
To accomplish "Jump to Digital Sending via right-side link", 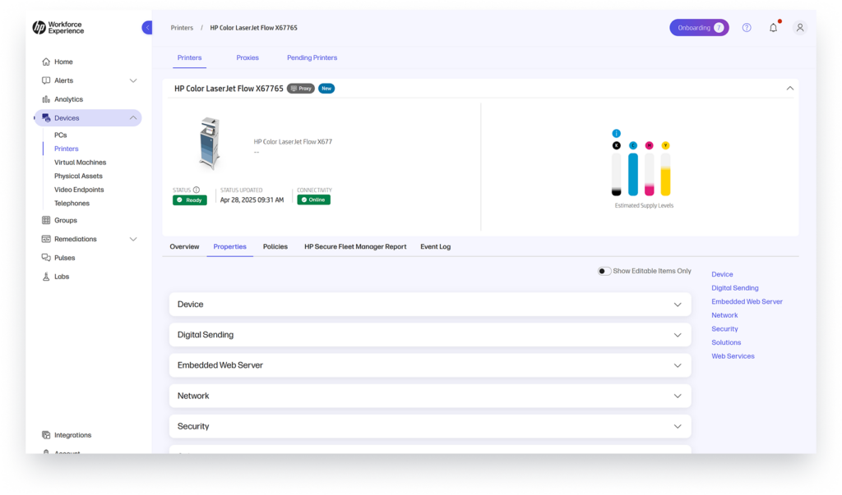I will coord(735,288).
